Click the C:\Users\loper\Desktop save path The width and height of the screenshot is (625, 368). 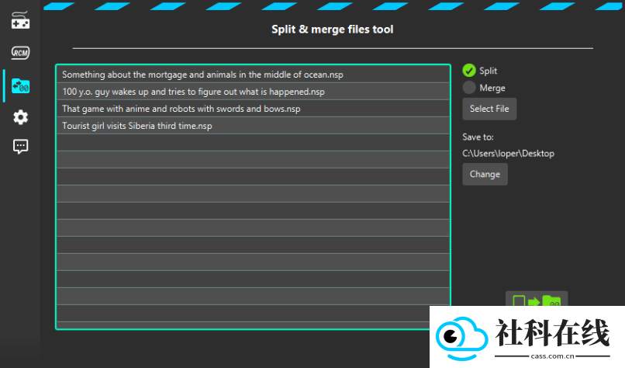pyautogui.click(x=508, y=154)
